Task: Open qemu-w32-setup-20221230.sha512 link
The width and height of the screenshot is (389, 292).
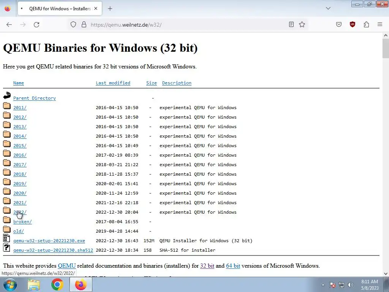Action: (53, 250)
